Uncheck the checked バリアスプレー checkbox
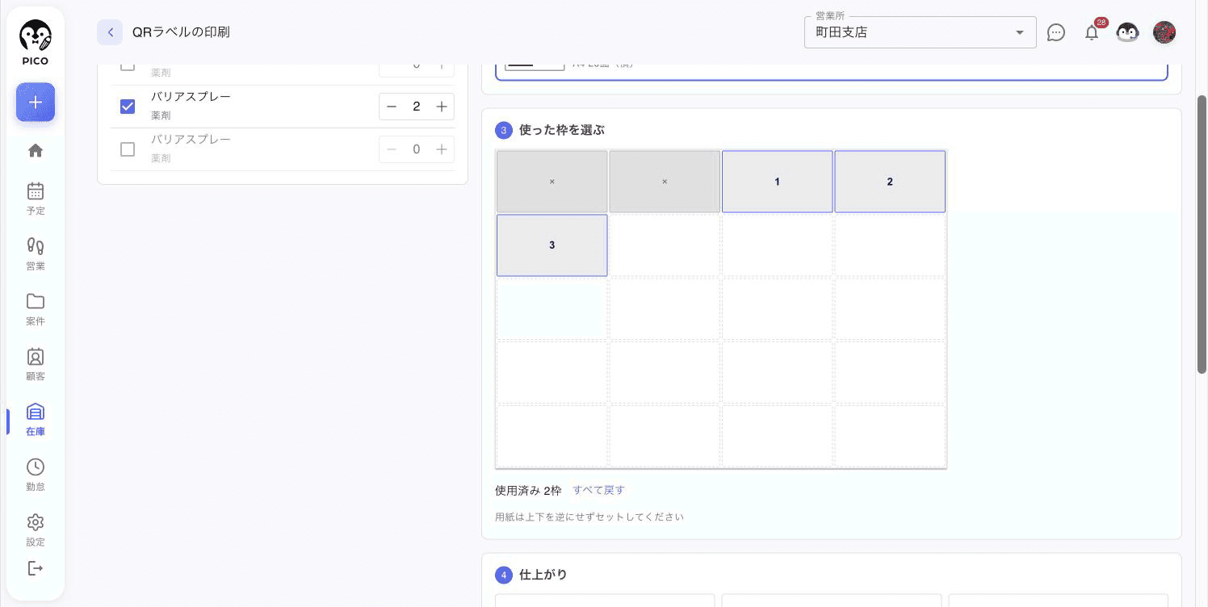1208x607 pixels. (x=128, y=107)
